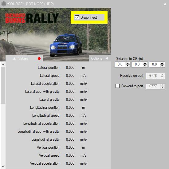
Task: Select the Vertical position label
Action: click(x=48, y=147)
